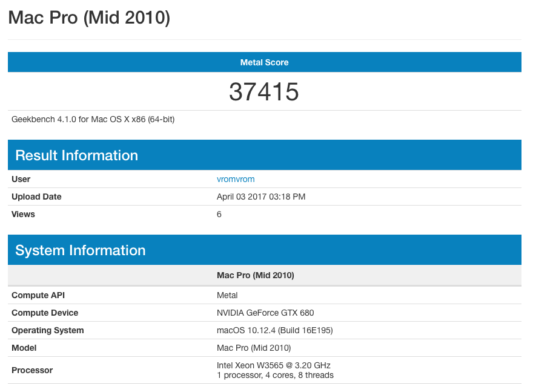Click the Metal compute API value
The height and width of the screenshot is (384, 533).
(227, 295)
